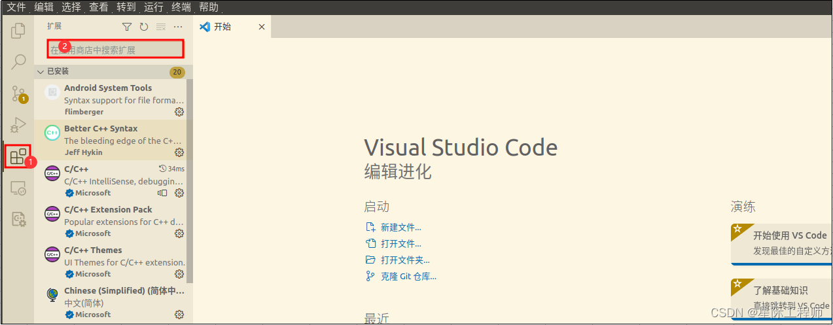The height and width of the screenshot is (325, 833).
Task: Filter extensions with the funnel icon
Action: [x=127, y=27]
